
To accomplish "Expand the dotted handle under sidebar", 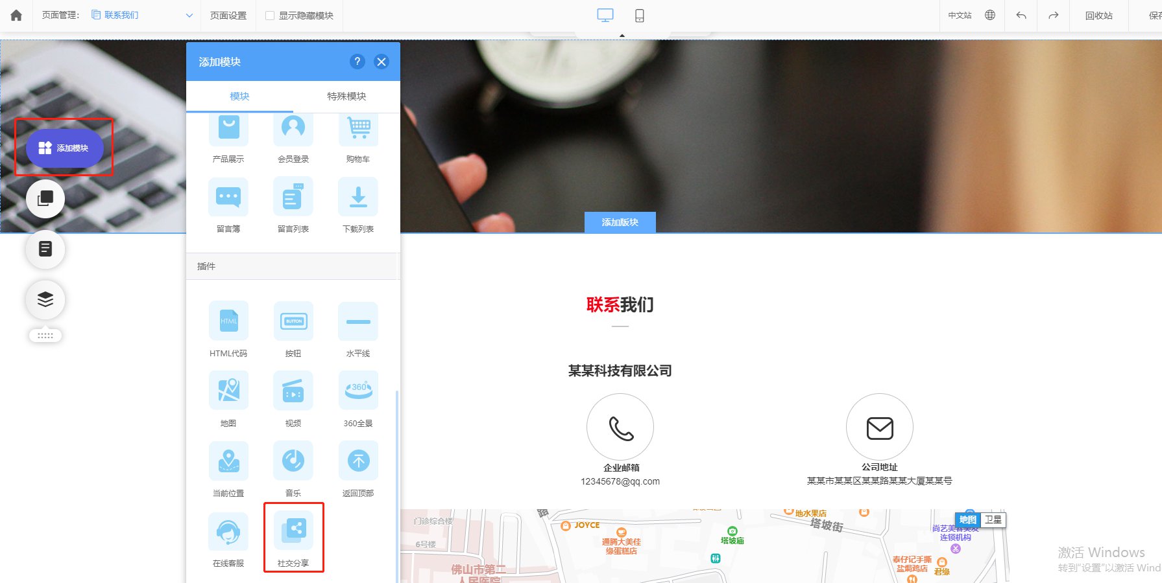I will tap(45, 336).
